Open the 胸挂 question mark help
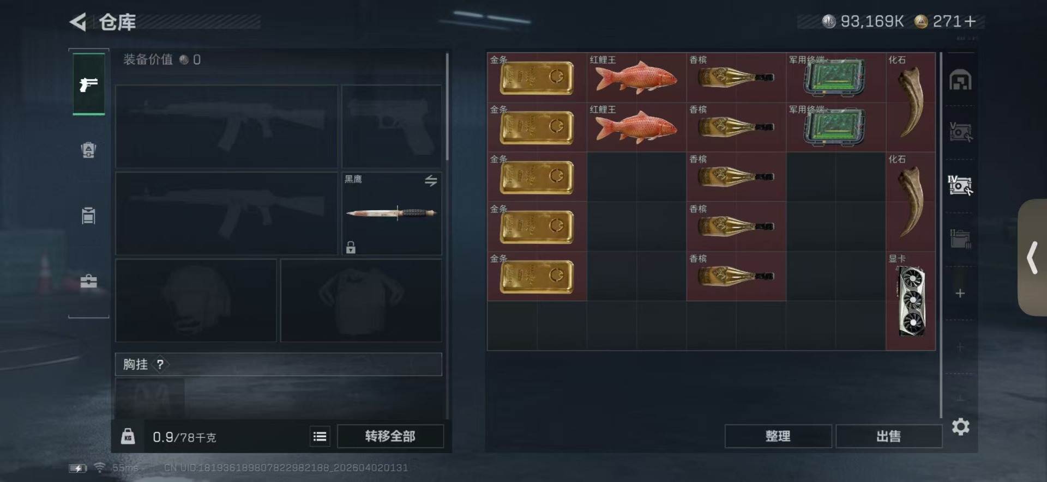1047x482 pixels. click(160, 364)
